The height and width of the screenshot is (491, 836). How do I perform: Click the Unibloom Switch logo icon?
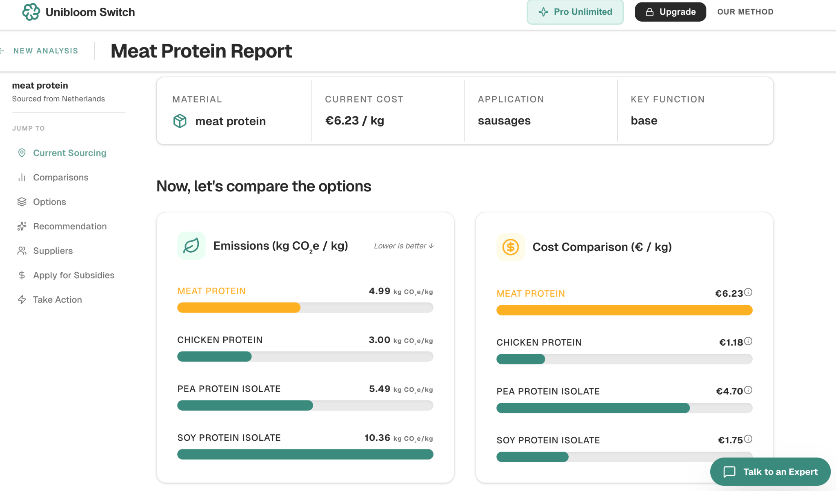pyautogui.click(x=31, y=12)
